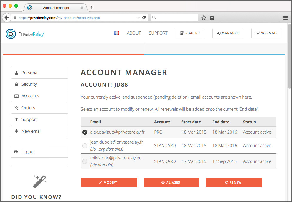Click the MANAGER button
This screenshot has height=202, width=292.
[228, 33]
